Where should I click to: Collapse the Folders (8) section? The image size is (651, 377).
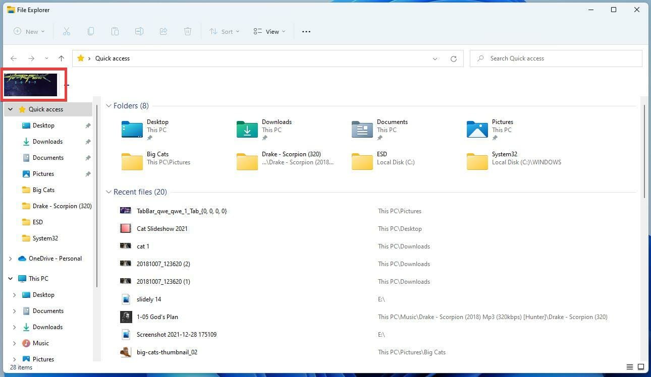(109, 105)
